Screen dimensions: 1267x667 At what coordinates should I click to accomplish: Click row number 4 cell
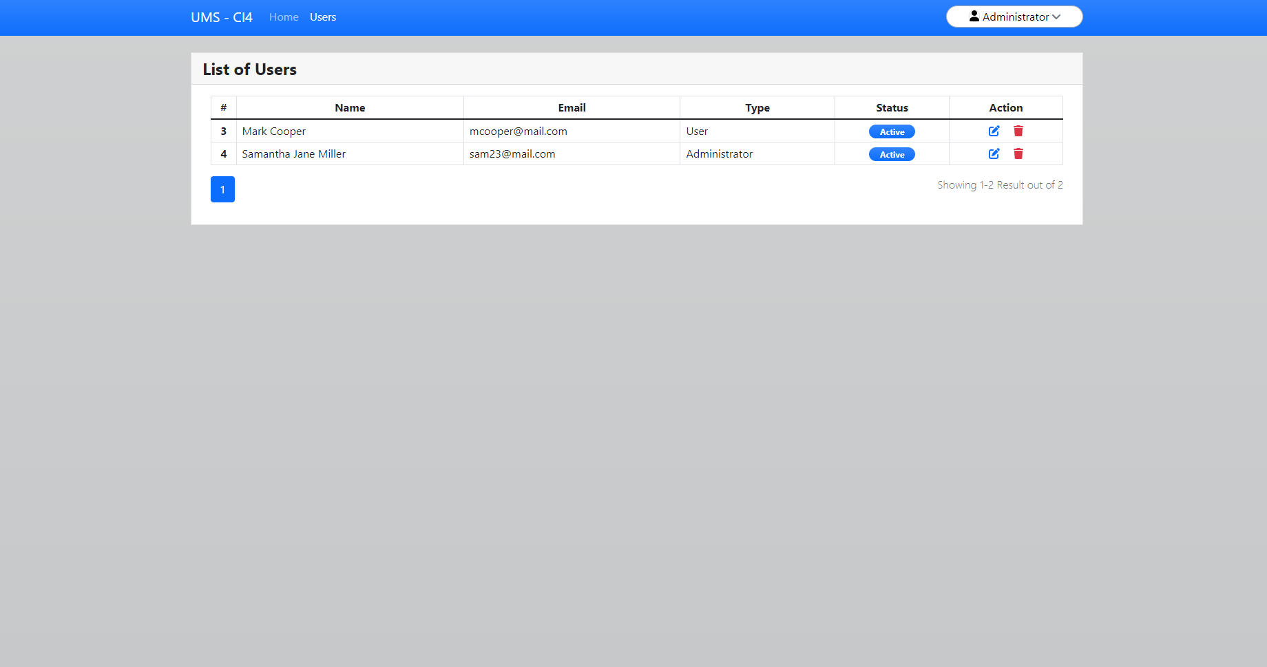click(224, 153)
